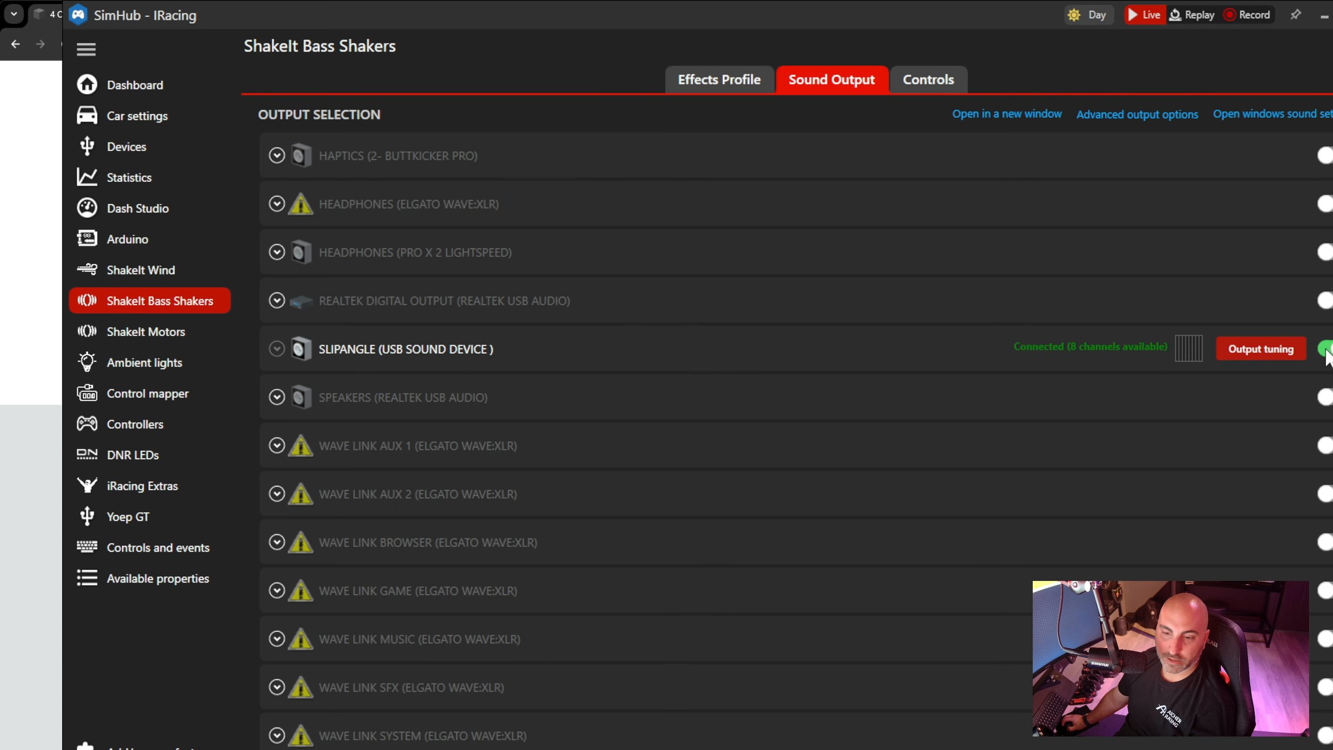Switch to Replay mode
The height and width of the screenshot is (750, 1333).
(1192, 15)
